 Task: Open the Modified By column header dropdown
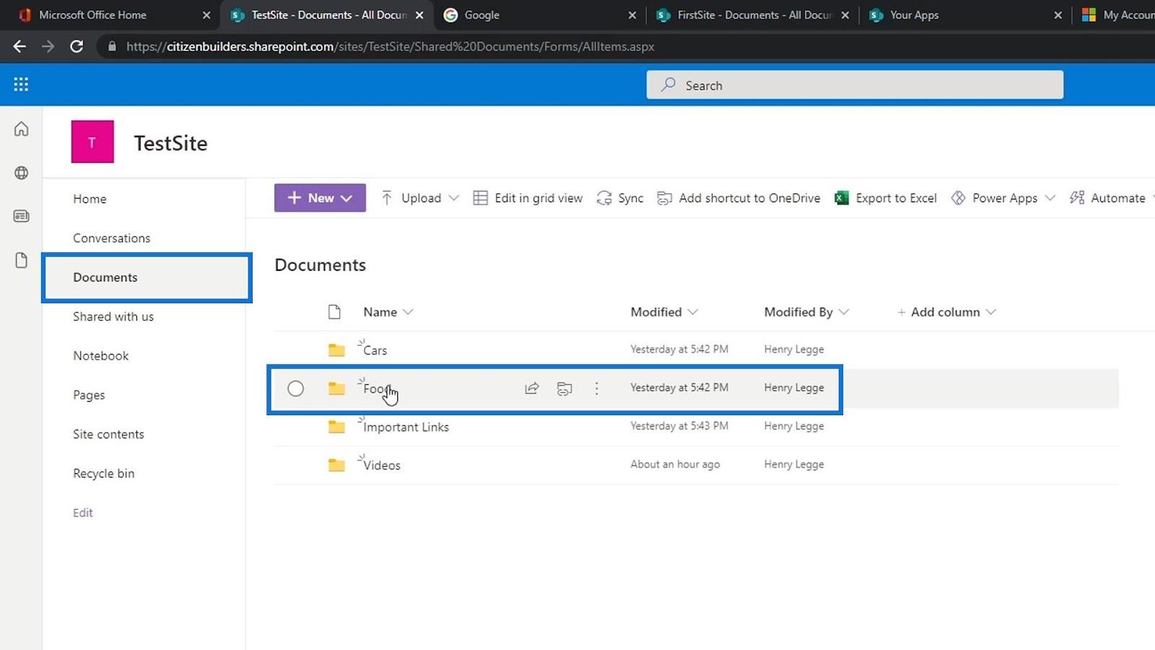tap(806, 312)
